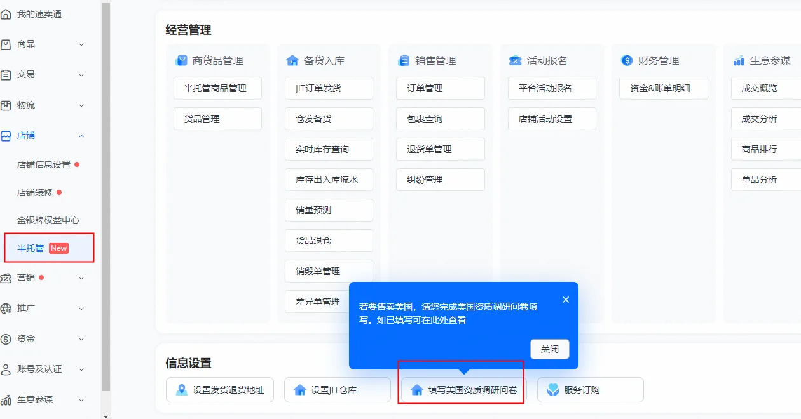
Task: Open 销量预测
Action: [329, 210]
